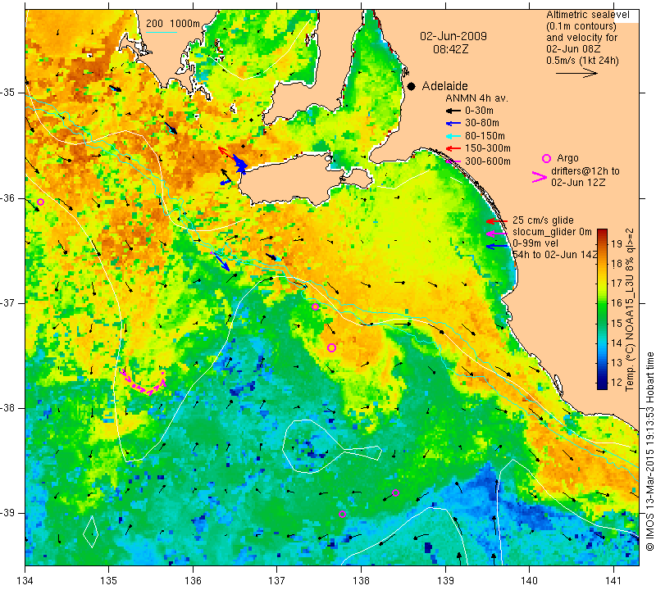Click the 0.5m/s (1kt 24h) scale text
Image resolution: width=656 pixels, height=590 pixels.
[582, 61]
